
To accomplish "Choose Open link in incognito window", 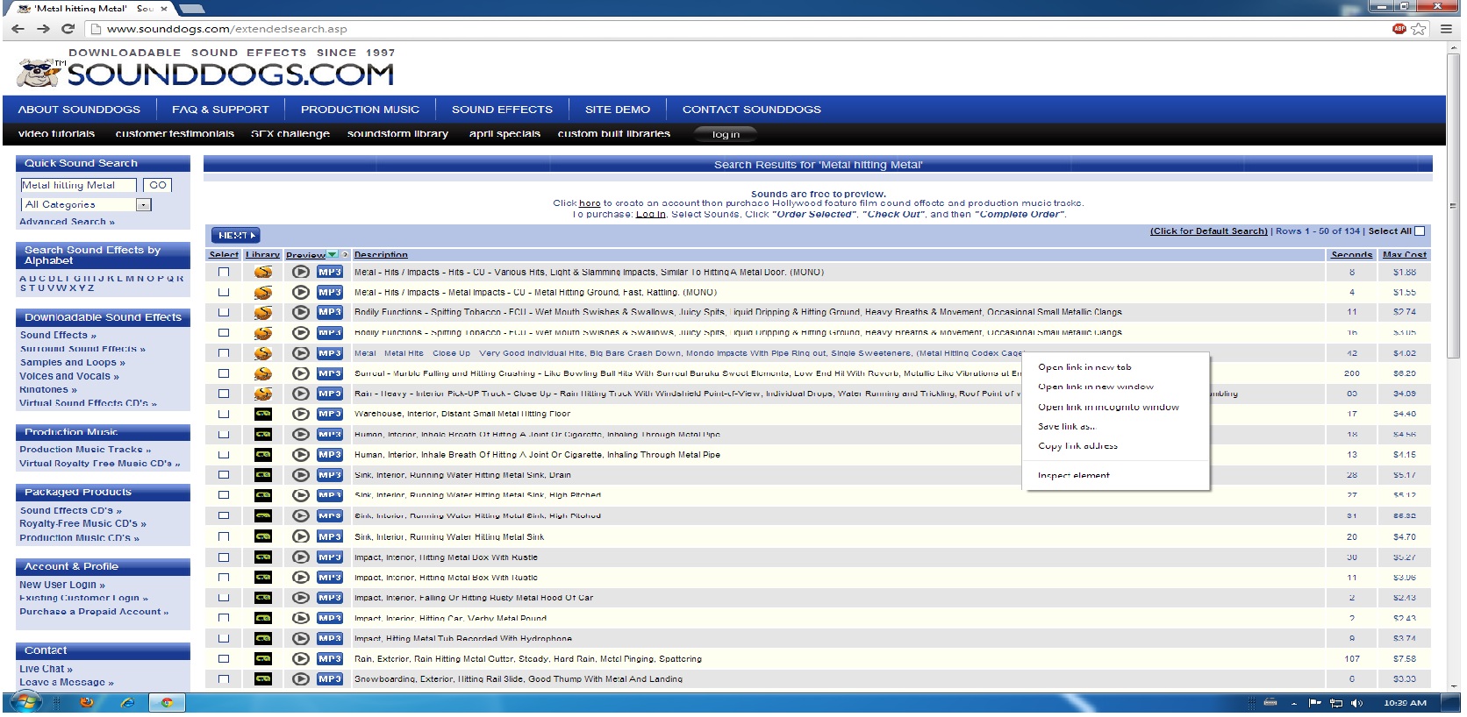I will click(x=1108, y=407).
